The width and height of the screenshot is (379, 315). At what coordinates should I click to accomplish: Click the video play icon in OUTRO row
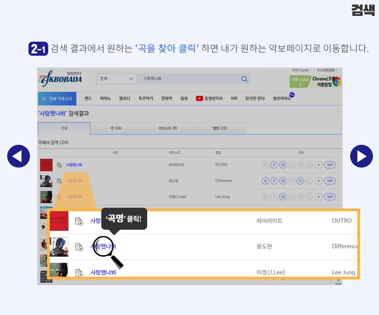(319, 165)
